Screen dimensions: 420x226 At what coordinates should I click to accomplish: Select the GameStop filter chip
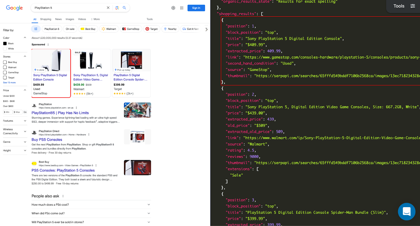131,29
